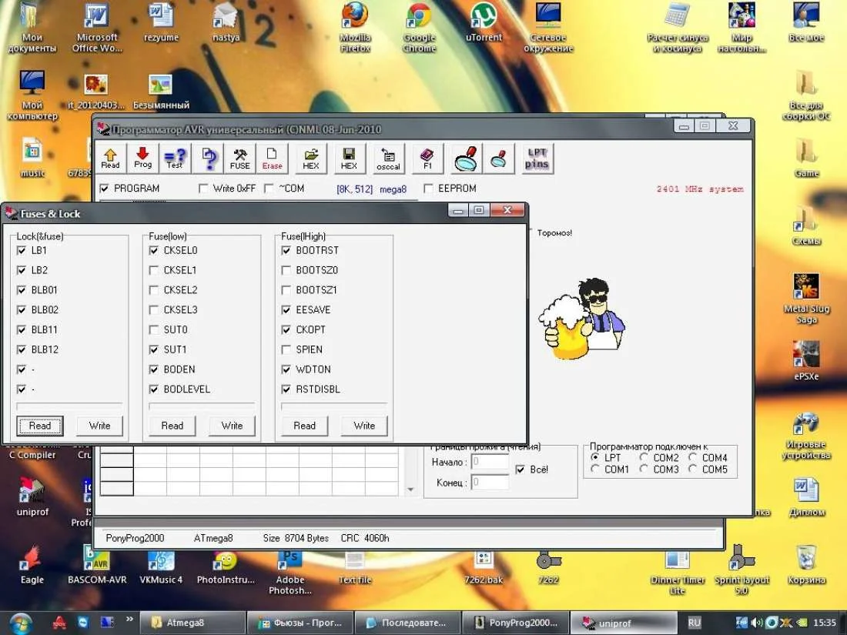Image resolution: width=847 pixels, height=635 pixels.
Task: Open uniprof desktop shortcut
Action: 32,496
